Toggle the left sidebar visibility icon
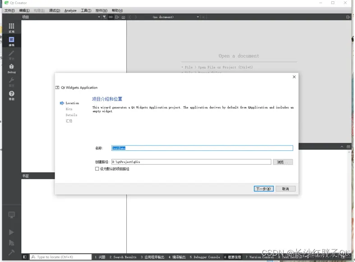 25,257
